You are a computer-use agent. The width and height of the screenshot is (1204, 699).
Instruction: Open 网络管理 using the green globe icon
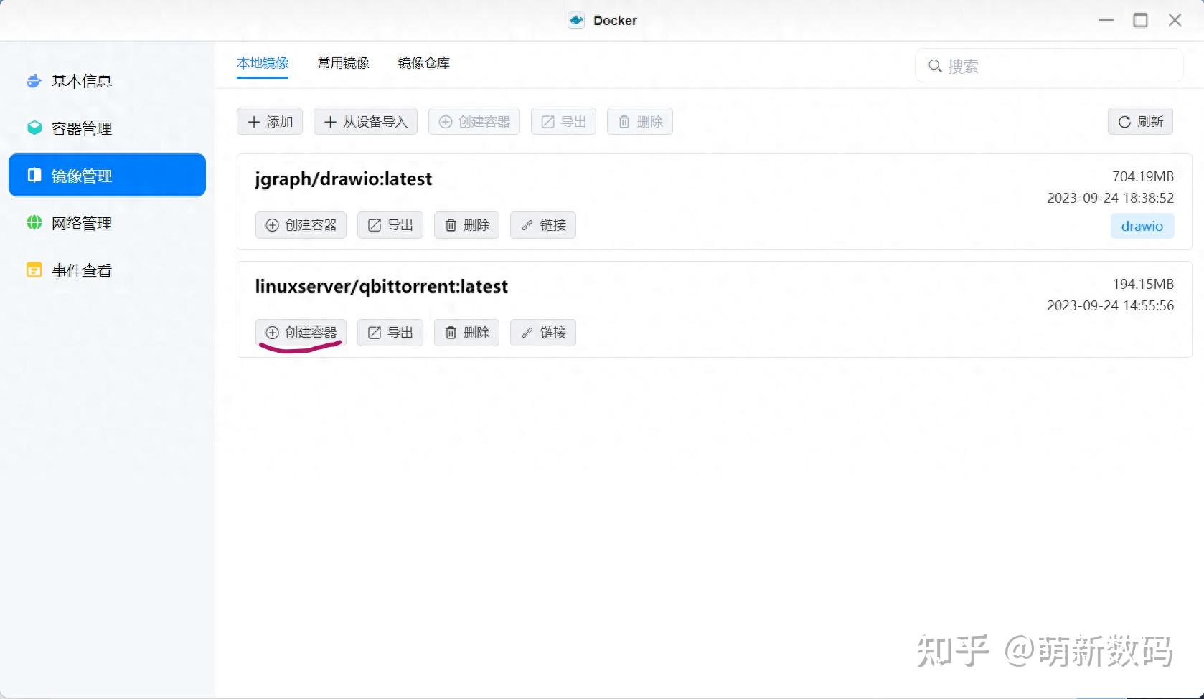tap(33, 223)
